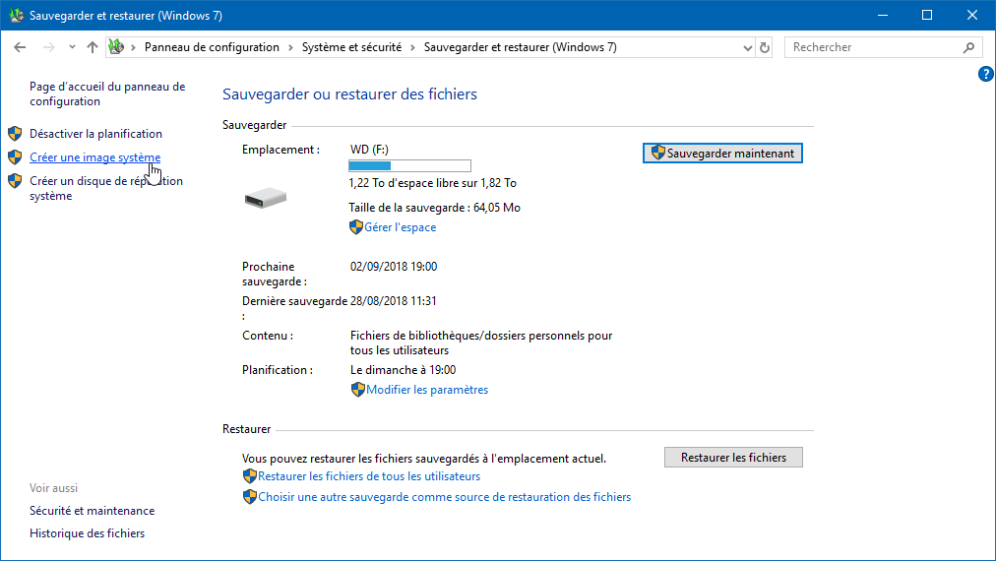Screen dimensions: 996x561
Task: Click shield icon beside Restaurer les fichiers de tous
Action: tap(250, 475)
